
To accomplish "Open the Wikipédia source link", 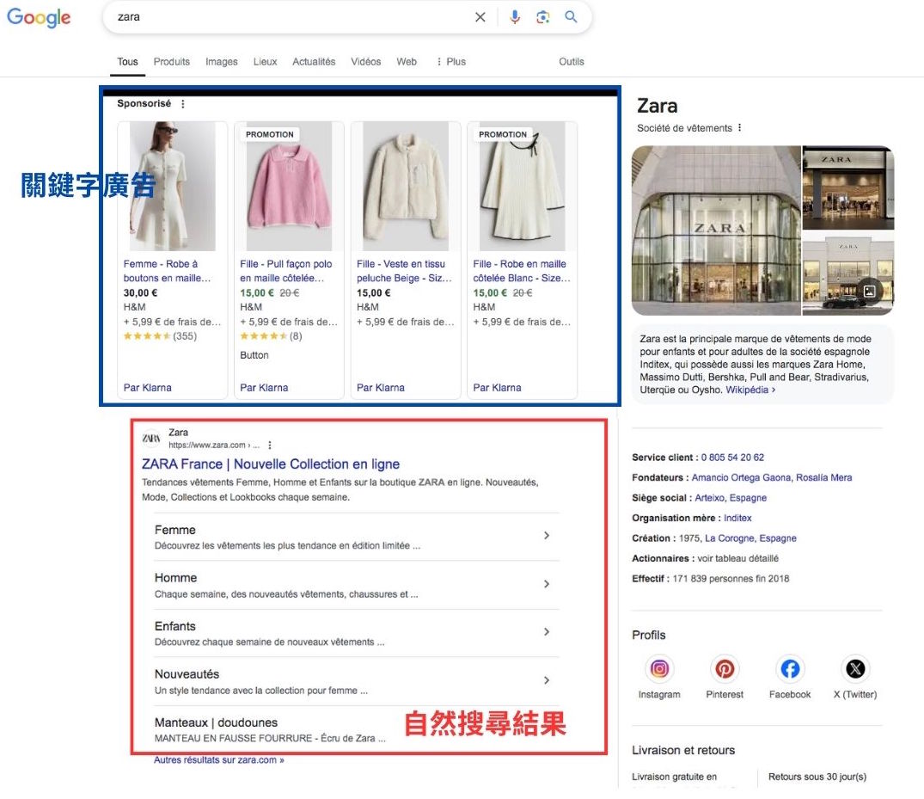I will [x=750, y=390].
